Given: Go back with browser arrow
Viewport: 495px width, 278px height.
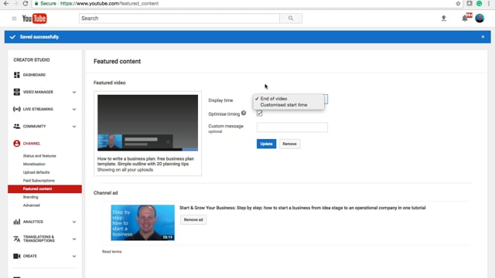Looking at the screenshot, I should 6,3.
